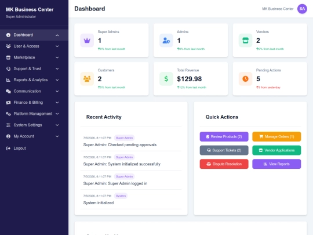Click headset icon on Support Tickets button
Image resolution: width=313 pixels, height=235 pixels.
(209, 150)
